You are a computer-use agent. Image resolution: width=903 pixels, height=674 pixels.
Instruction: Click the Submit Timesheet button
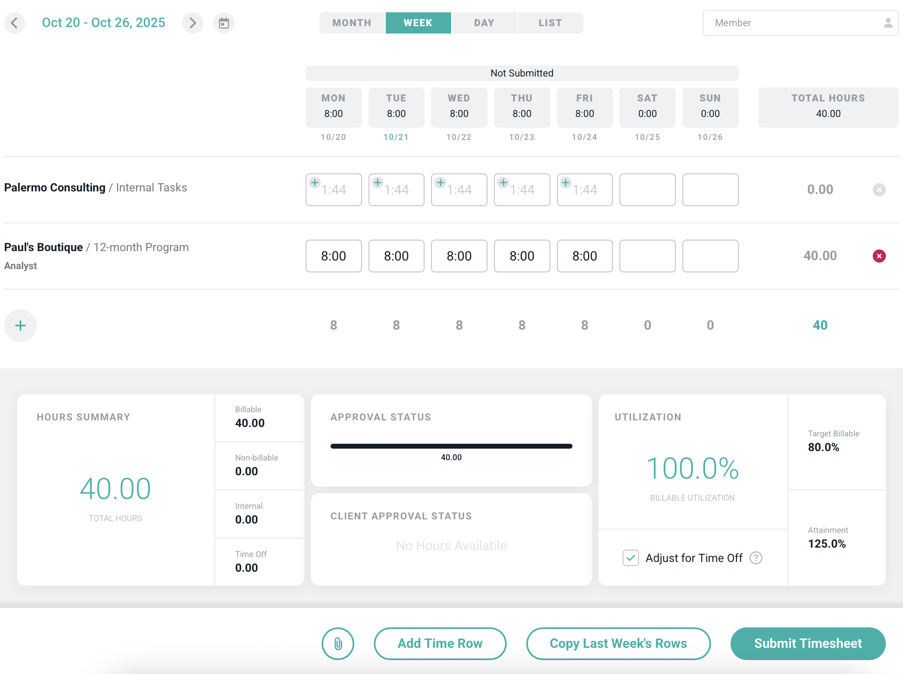pyautogui.click(x=808, y=643)
